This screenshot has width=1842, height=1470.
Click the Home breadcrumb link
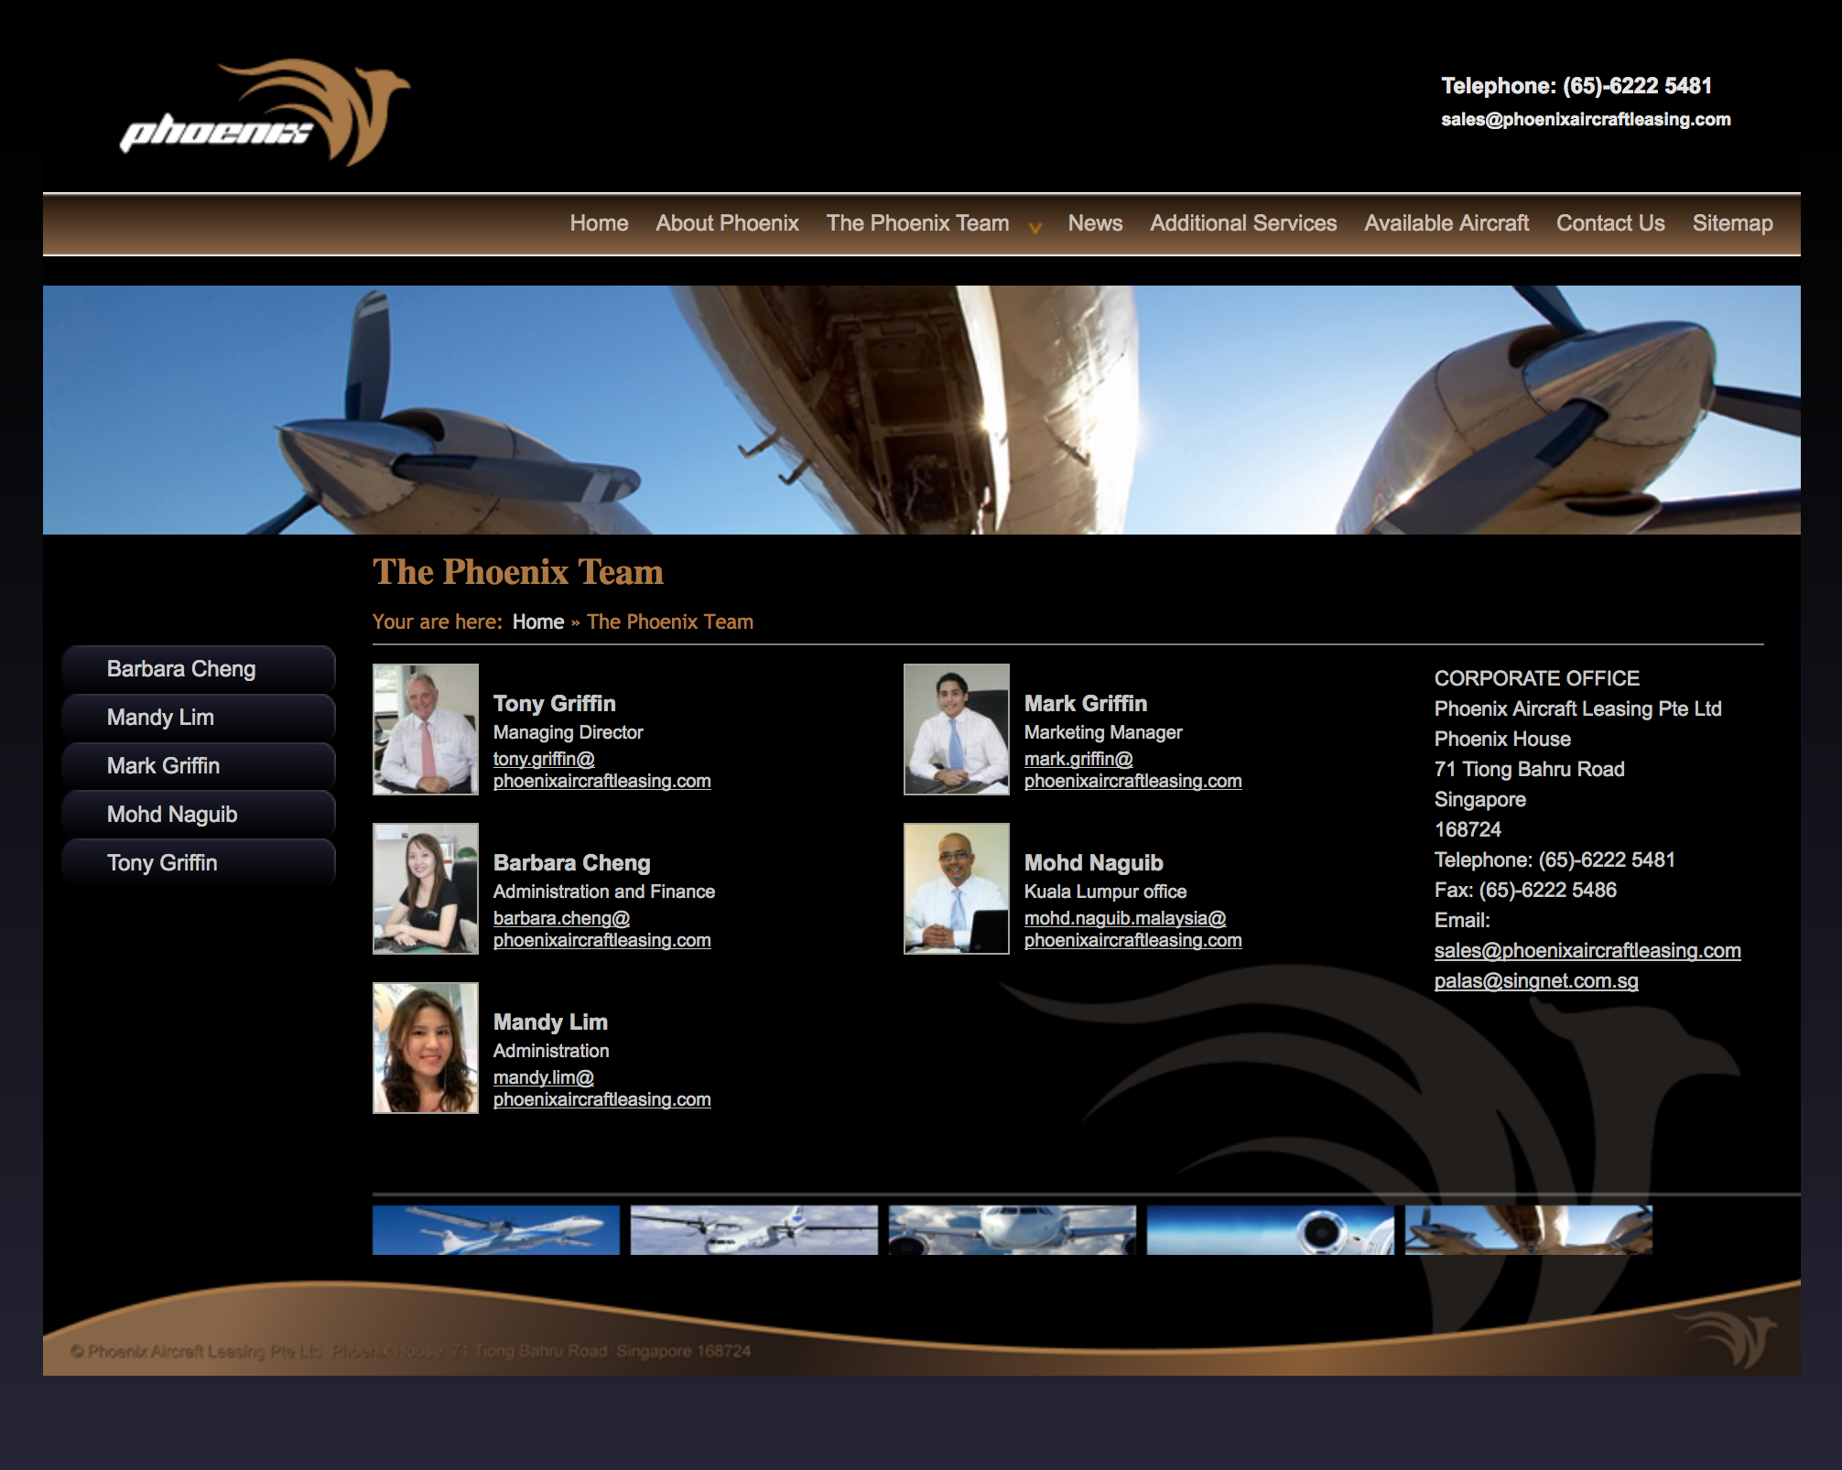click(537, 622)
